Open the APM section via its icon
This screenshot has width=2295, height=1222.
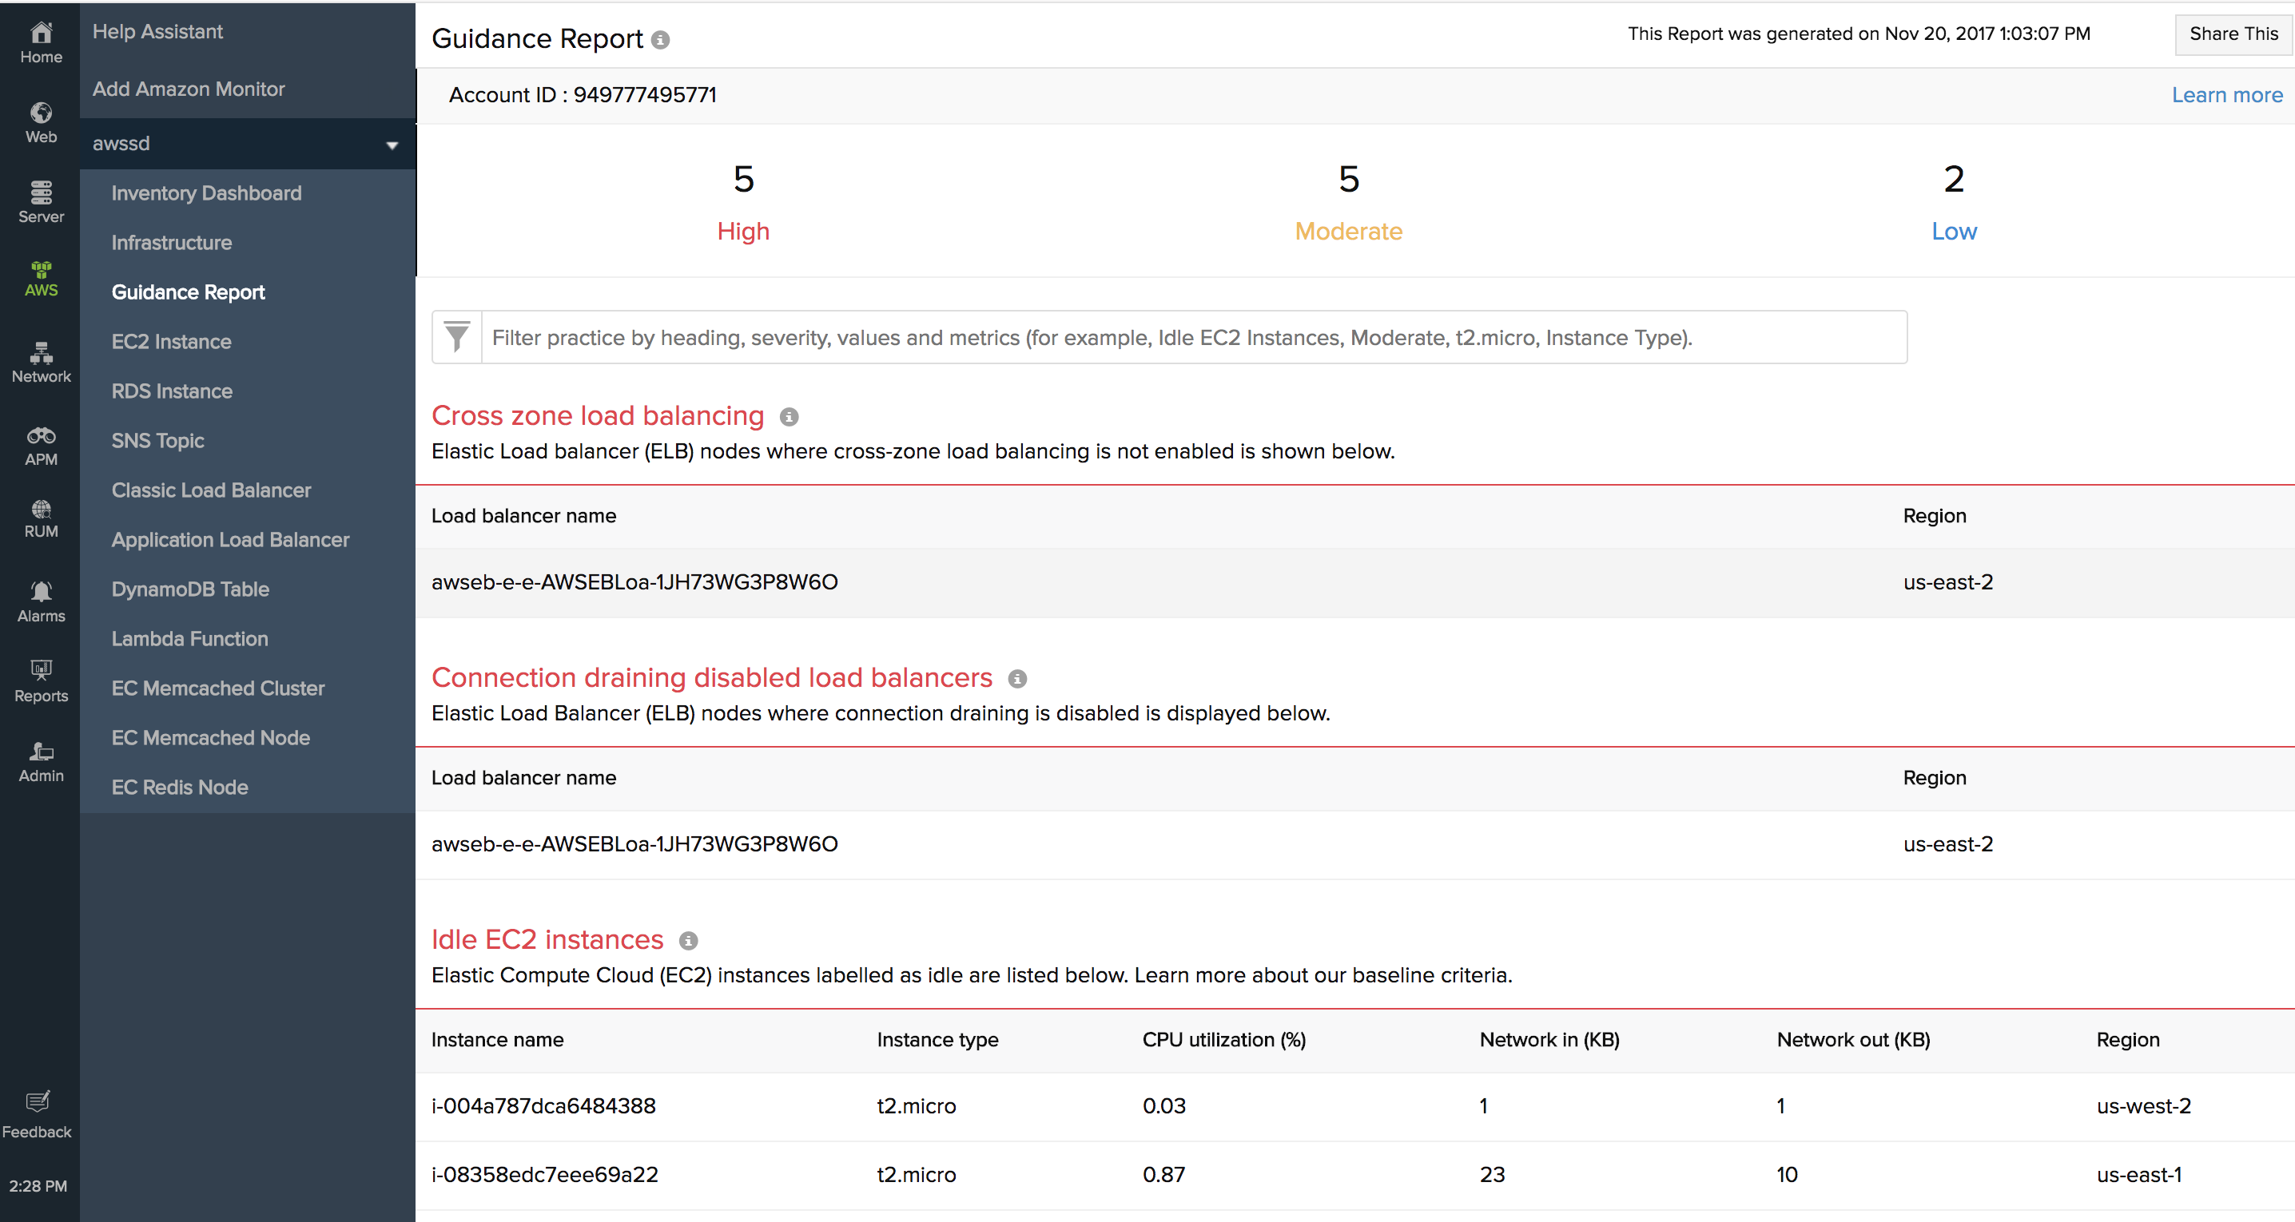point(40,435)
